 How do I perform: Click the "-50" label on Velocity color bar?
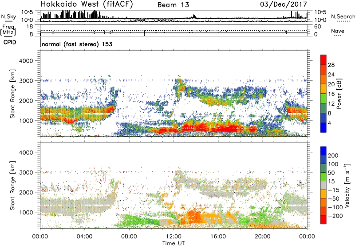click(334, 198)
